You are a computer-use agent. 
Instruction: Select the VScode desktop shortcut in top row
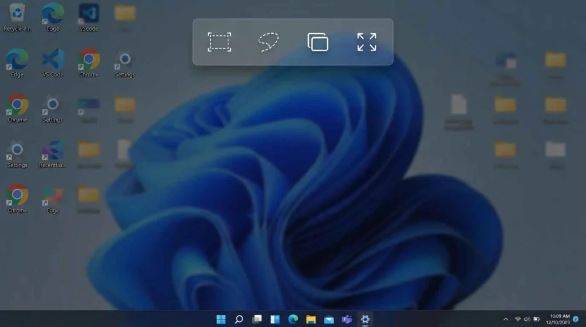(x=89, y=18)
